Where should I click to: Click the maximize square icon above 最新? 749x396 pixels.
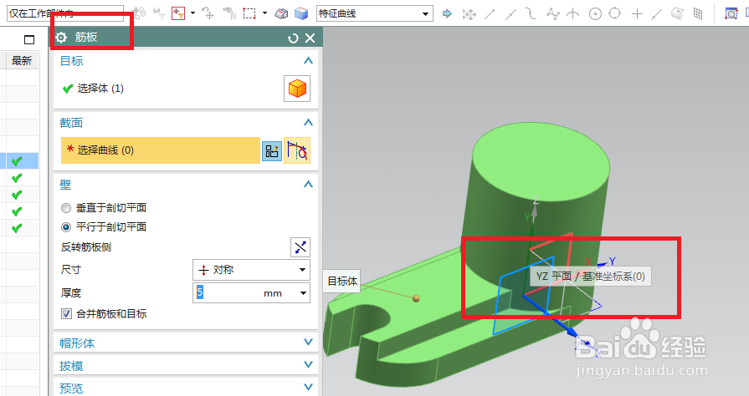click(29, 39)
